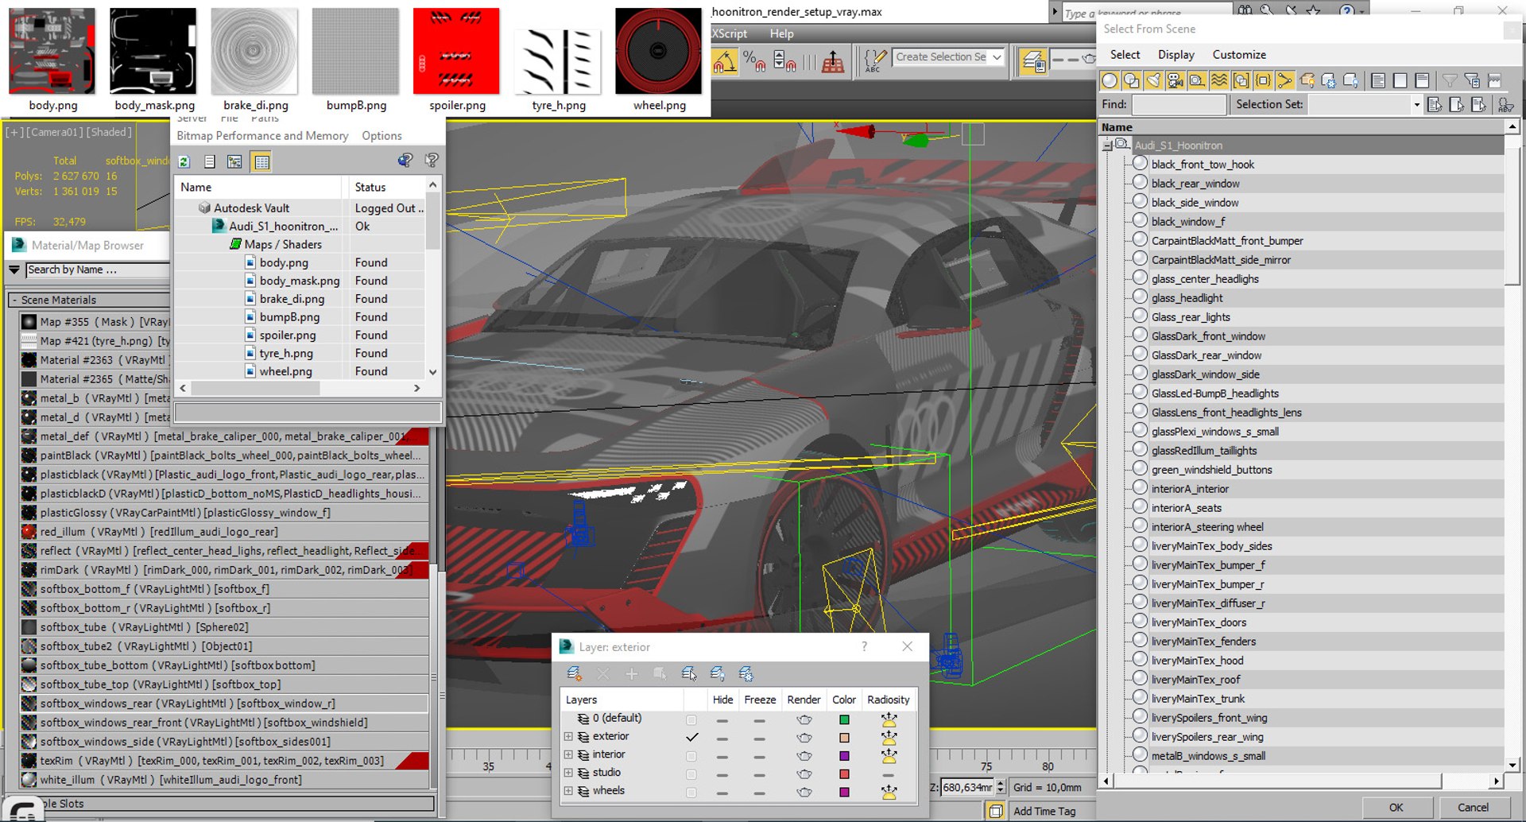The height and width of the screenshot is (822, 1526).
Task: Click the Find input field
Action: pos(1179,104)
